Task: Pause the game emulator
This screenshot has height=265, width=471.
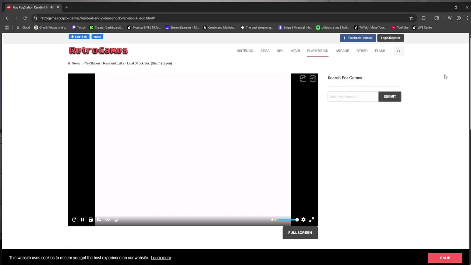Action: coord(82,220)
